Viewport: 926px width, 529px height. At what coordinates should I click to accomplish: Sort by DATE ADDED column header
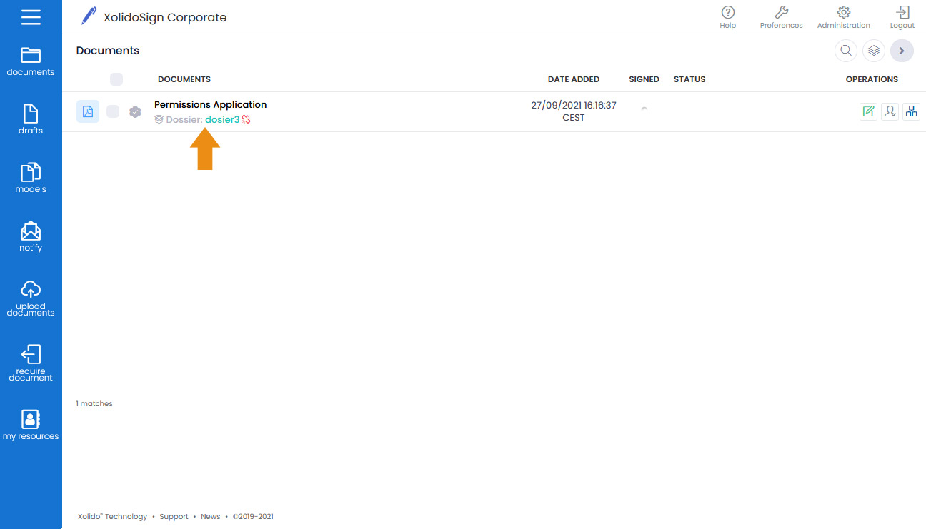coord(574,79)
